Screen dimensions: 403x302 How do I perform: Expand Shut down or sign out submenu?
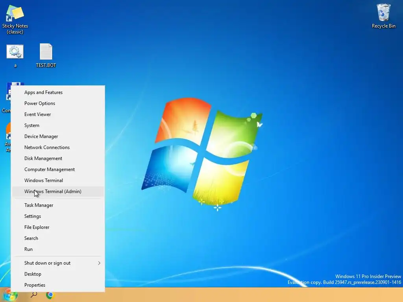point(58,263)
